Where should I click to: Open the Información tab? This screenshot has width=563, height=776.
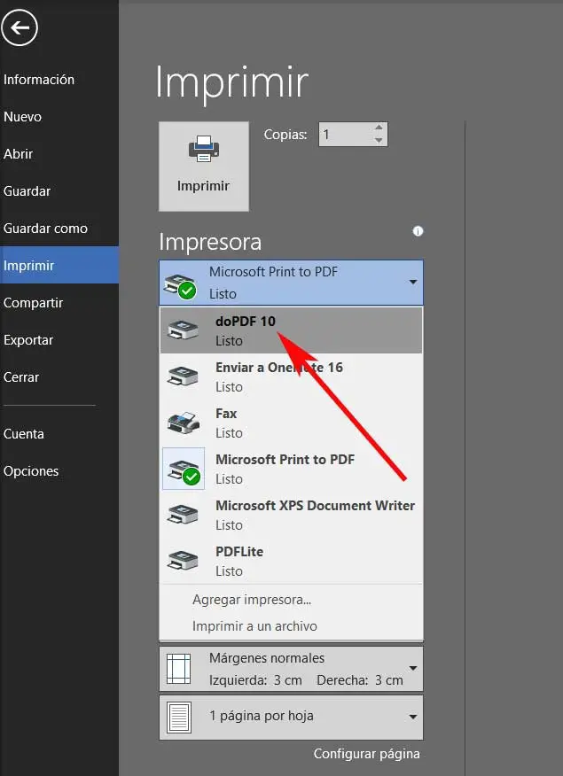[59, 79]
